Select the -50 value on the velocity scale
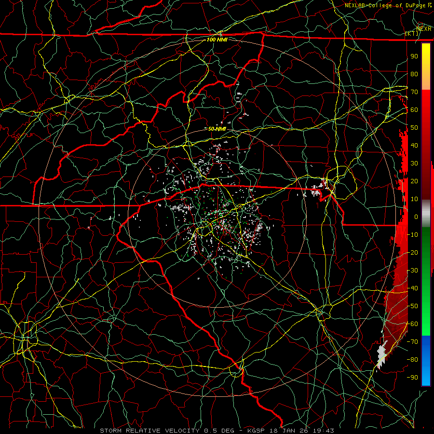Screen dimensions: 434x434 click(412, 306)
